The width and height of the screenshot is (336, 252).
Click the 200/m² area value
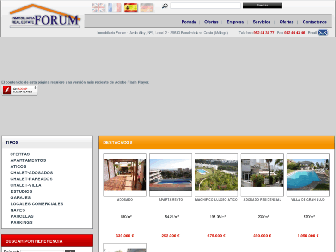[263, 217]
